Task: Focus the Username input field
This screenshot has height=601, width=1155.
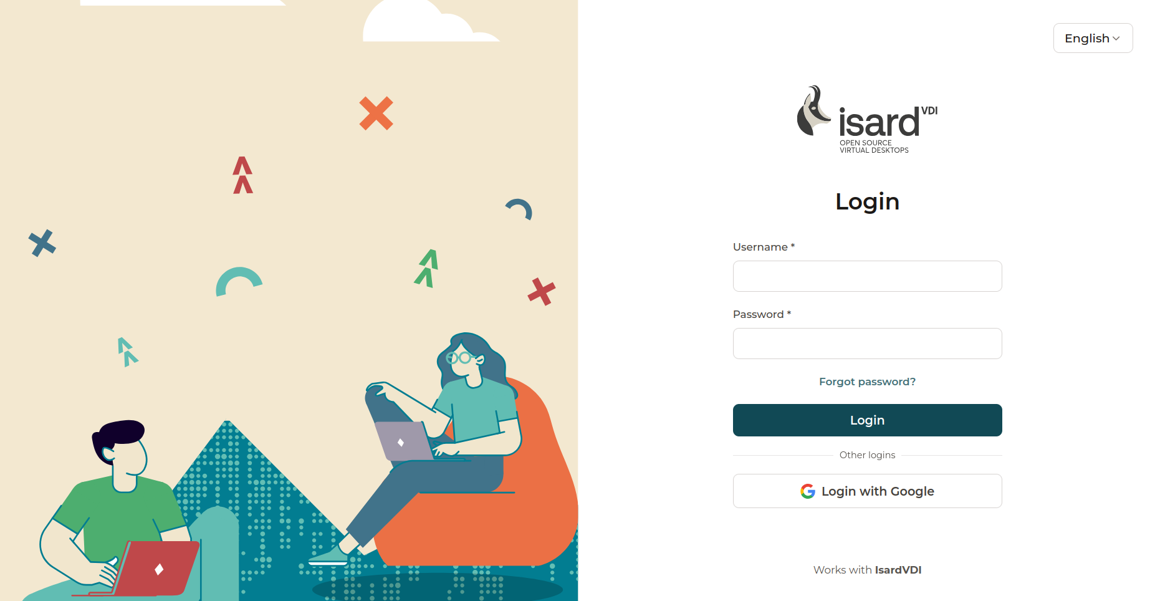Action: pos(867,276)
